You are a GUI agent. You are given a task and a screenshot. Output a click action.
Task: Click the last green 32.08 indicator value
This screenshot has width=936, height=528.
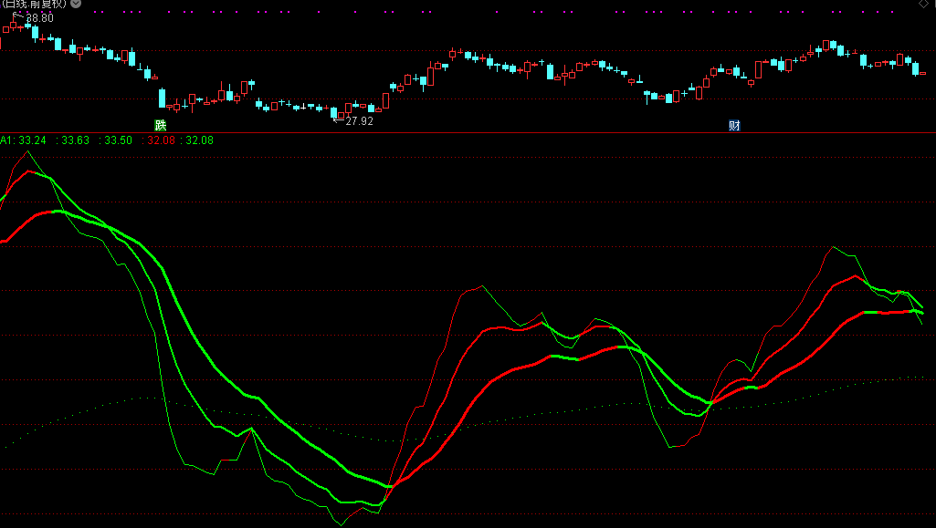199,140
